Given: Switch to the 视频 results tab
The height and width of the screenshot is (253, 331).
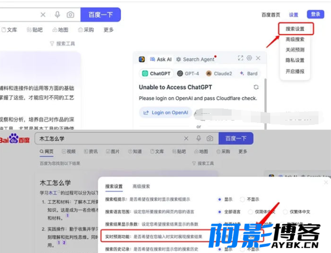Looking at the screenshot, I should coord(68,151).
